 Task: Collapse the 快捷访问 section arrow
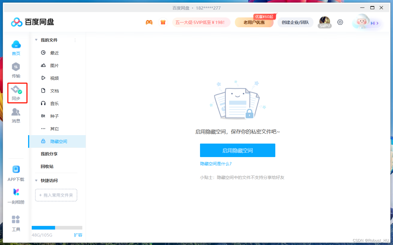36,180
